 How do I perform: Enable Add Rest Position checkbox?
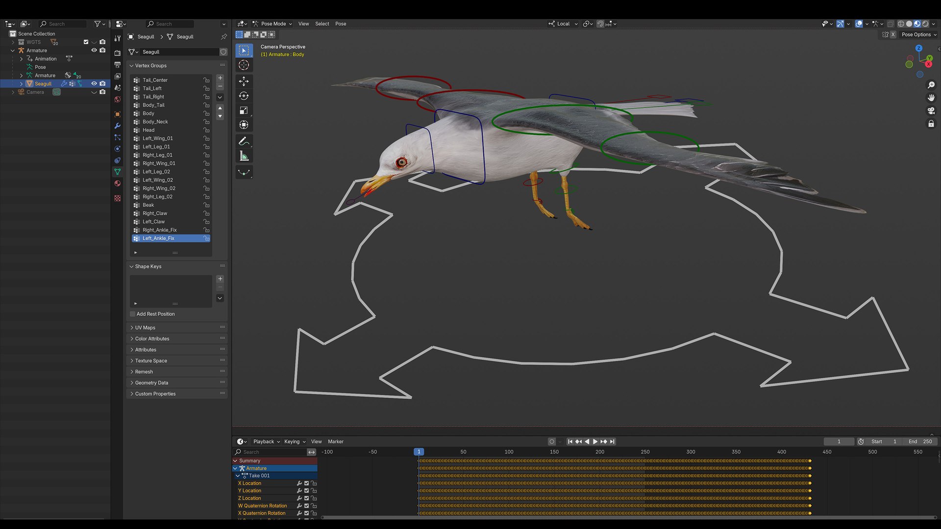(133, 314)
